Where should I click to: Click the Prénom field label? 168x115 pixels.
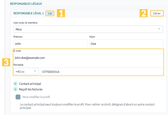(x=18, y=37)
